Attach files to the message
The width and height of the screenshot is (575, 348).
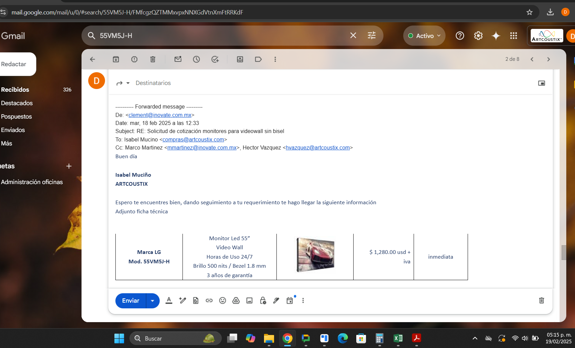(196, 301)
